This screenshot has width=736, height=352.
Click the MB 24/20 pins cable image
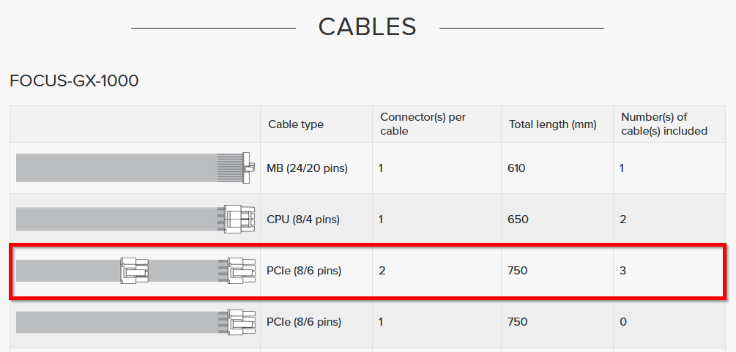(135, 168)
